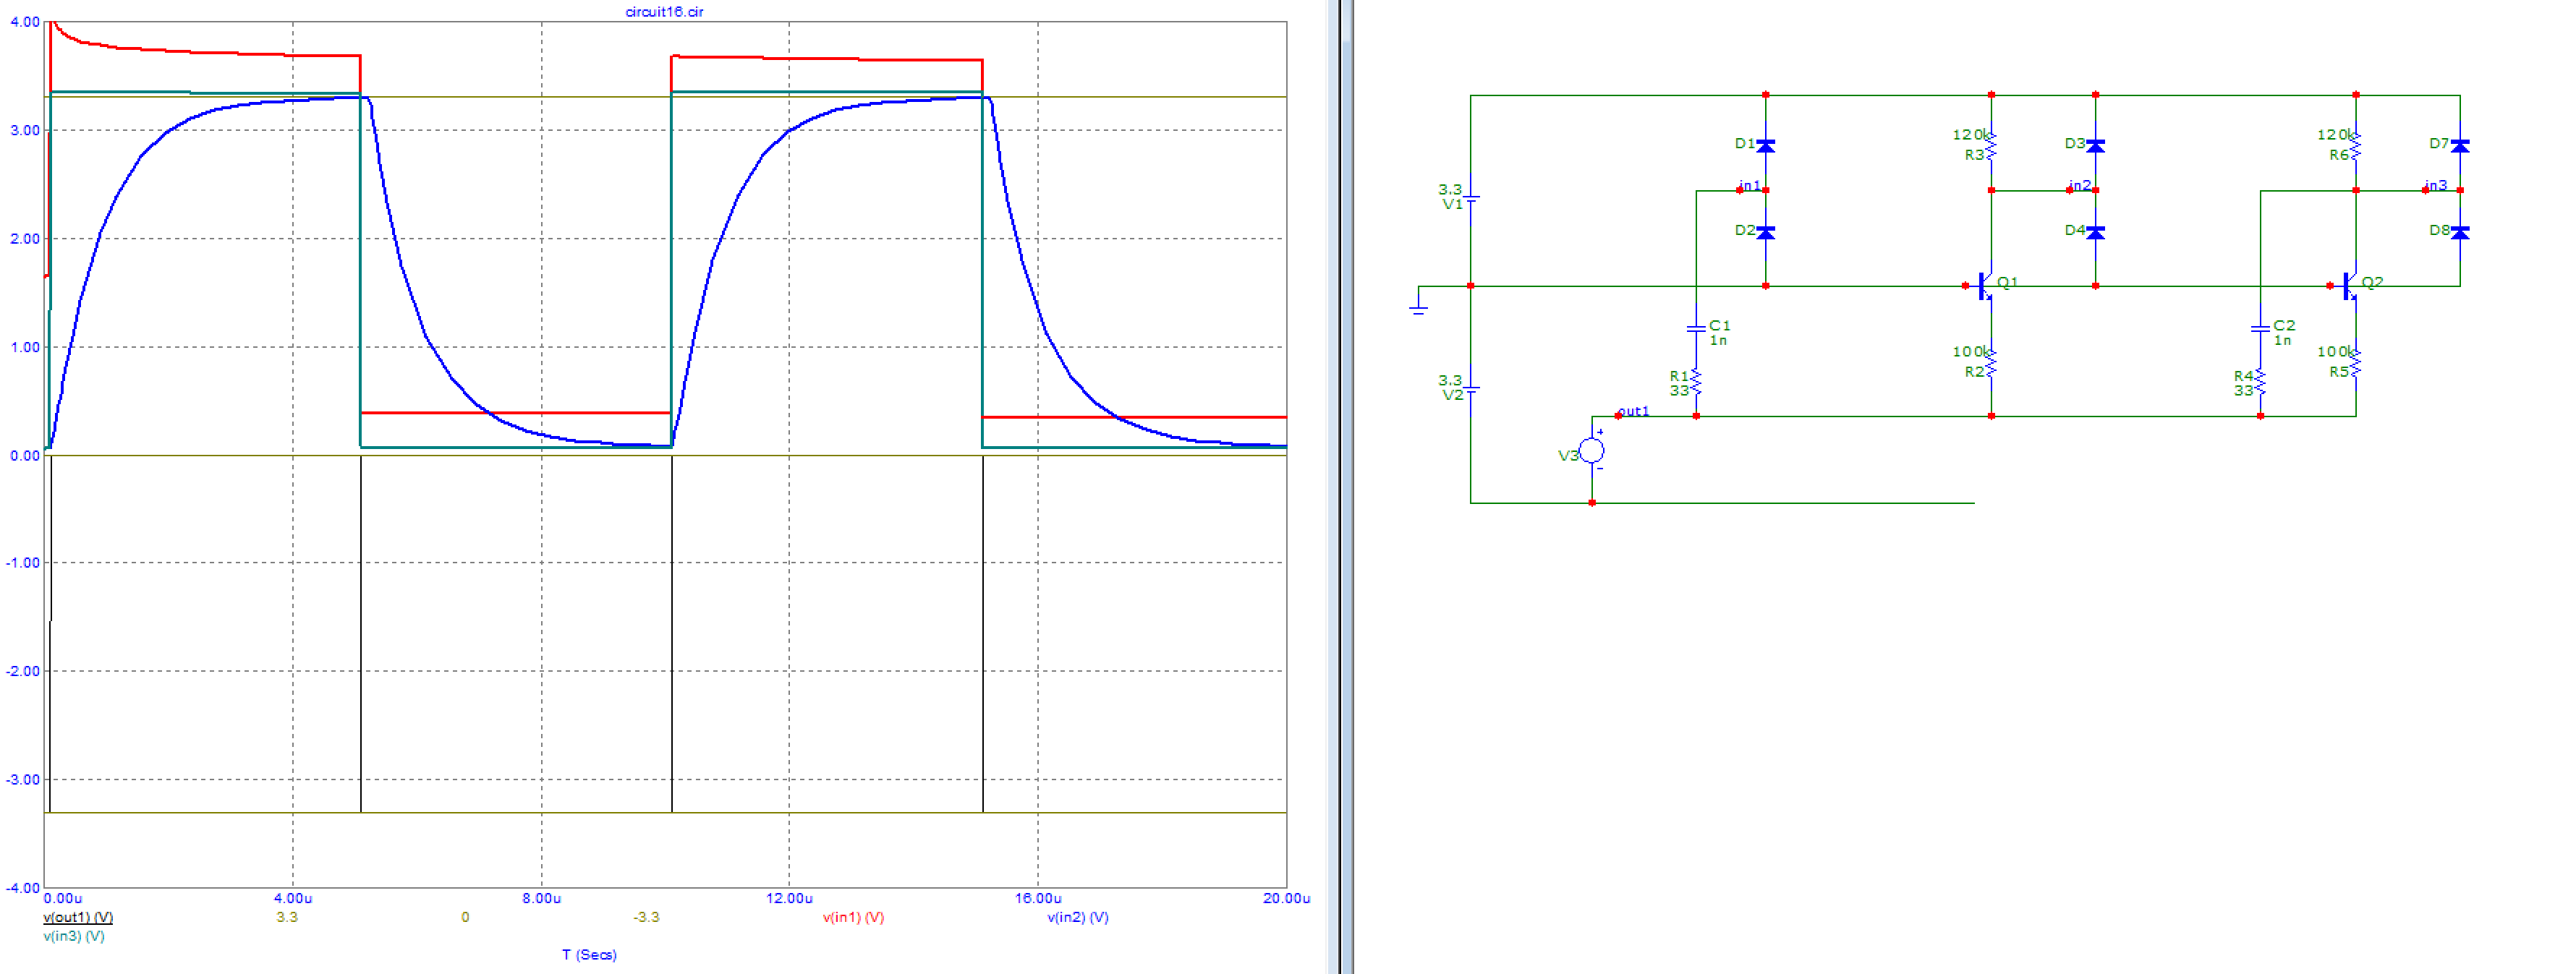Select diode D7 symbol
This screenshot has width=2576, height=974.
tap(2460, 146)
